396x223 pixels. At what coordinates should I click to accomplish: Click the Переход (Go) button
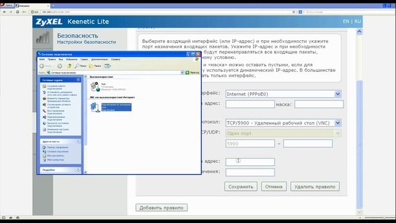coord(192,72)
